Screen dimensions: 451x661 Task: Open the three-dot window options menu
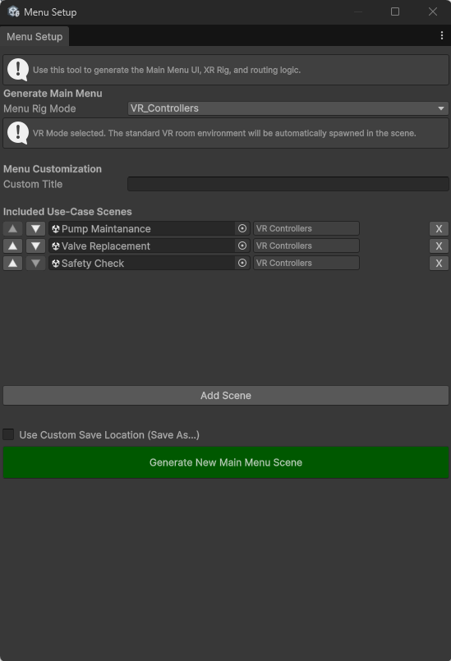coord(442,35)
